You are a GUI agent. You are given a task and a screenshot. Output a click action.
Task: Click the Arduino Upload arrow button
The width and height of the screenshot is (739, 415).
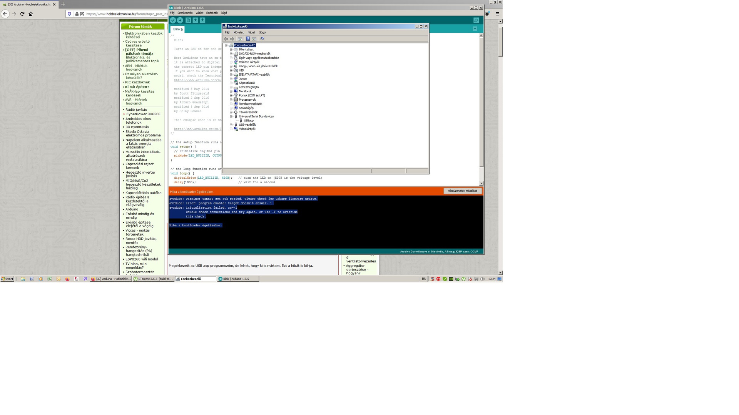coord(180,20)
